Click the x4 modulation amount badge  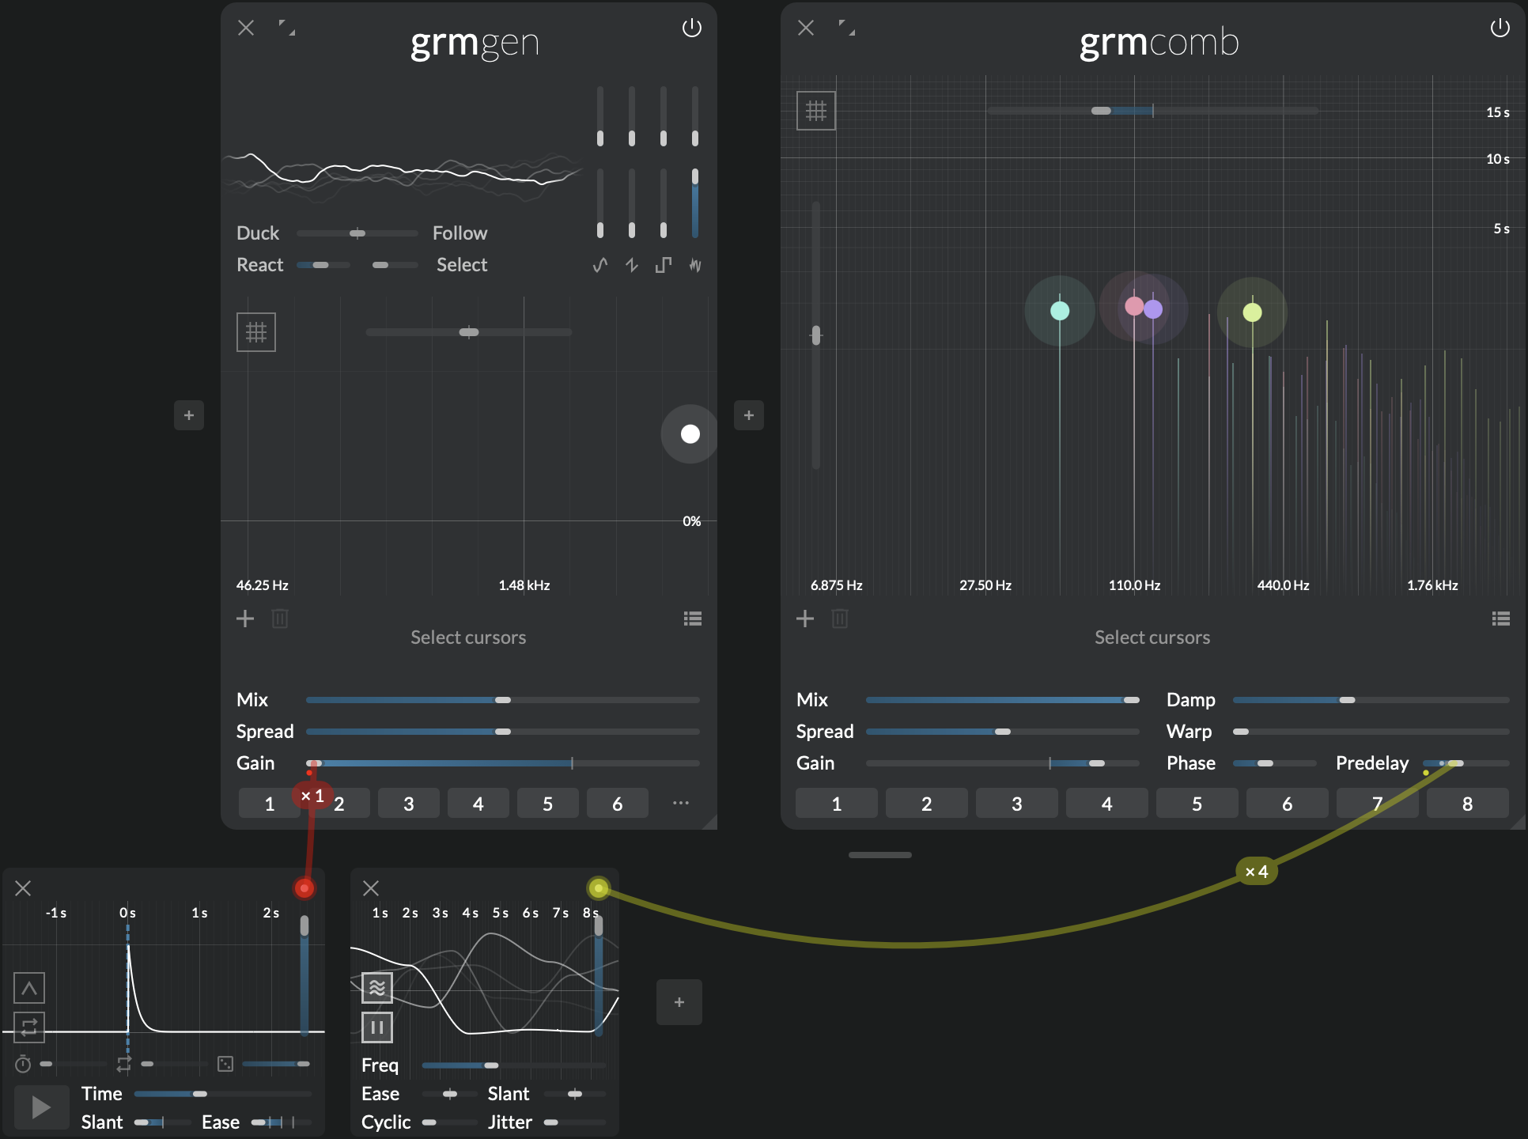[1256, 872]
